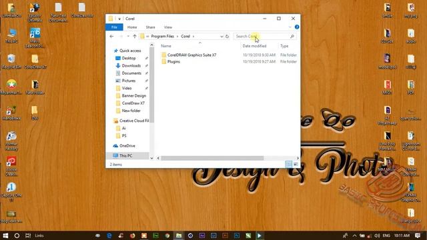
Task: Select Banner Design in navigation pane
Action: [x=131, y=96]
